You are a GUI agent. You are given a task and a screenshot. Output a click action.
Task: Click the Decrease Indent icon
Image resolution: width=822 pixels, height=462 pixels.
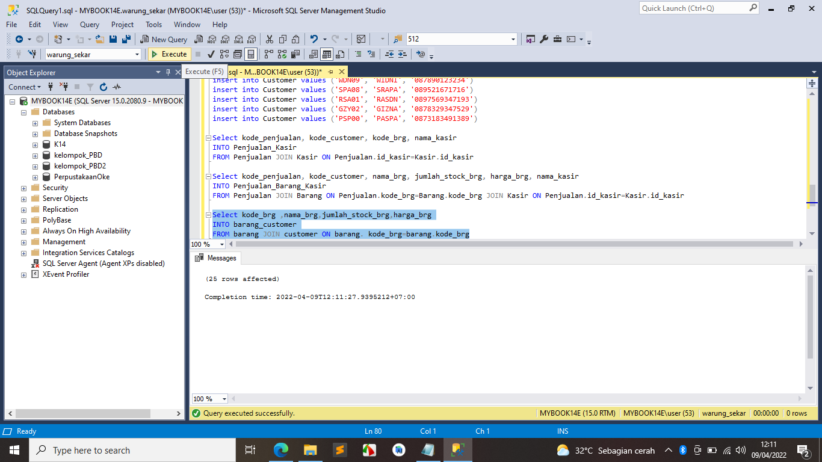[x=389, y=54]
